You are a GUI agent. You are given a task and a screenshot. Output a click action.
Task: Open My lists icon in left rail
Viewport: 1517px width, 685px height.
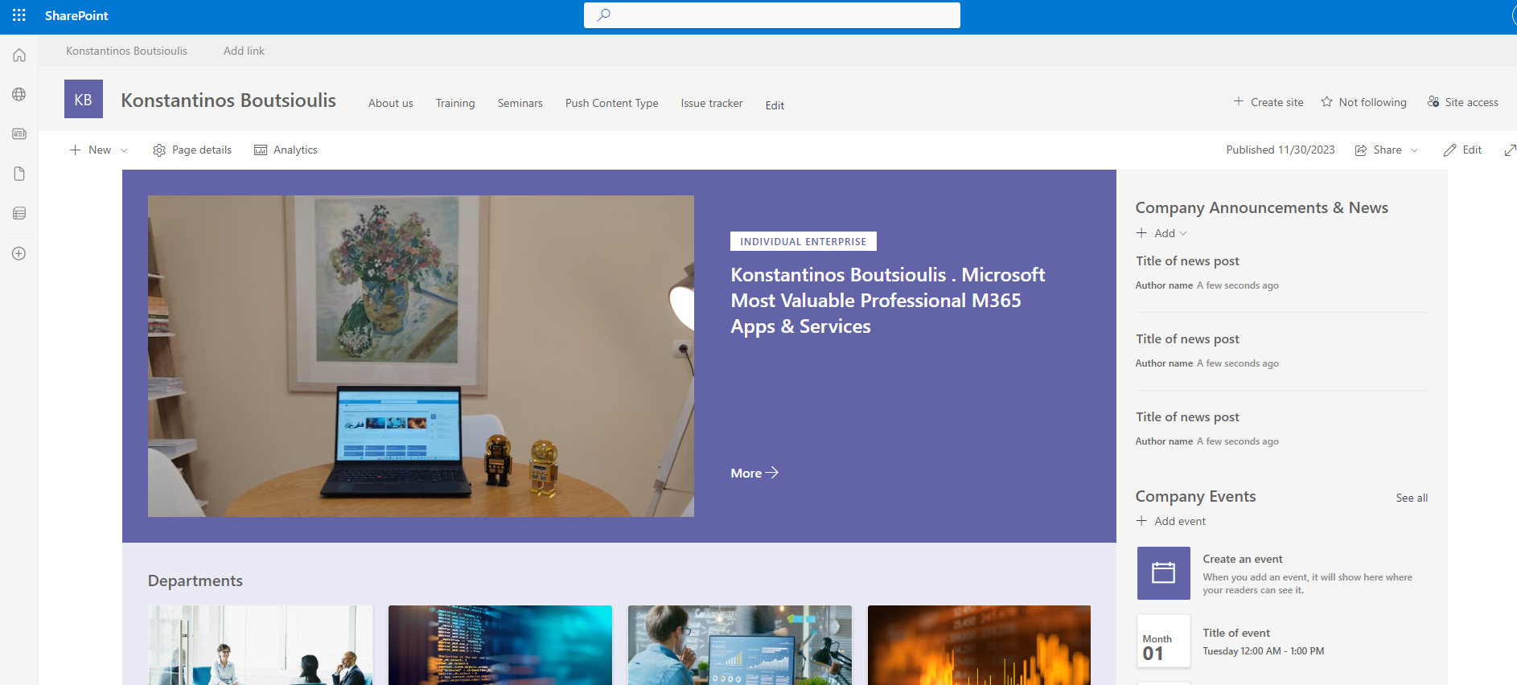[19, 213]
